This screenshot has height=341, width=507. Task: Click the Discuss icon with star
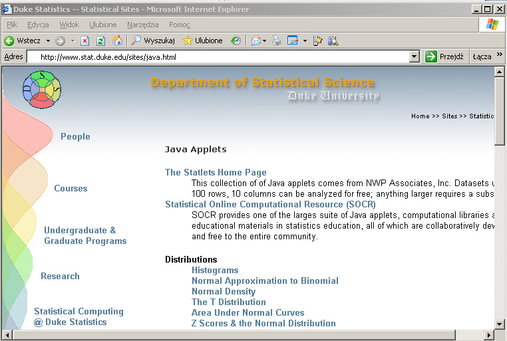point(318,41)
